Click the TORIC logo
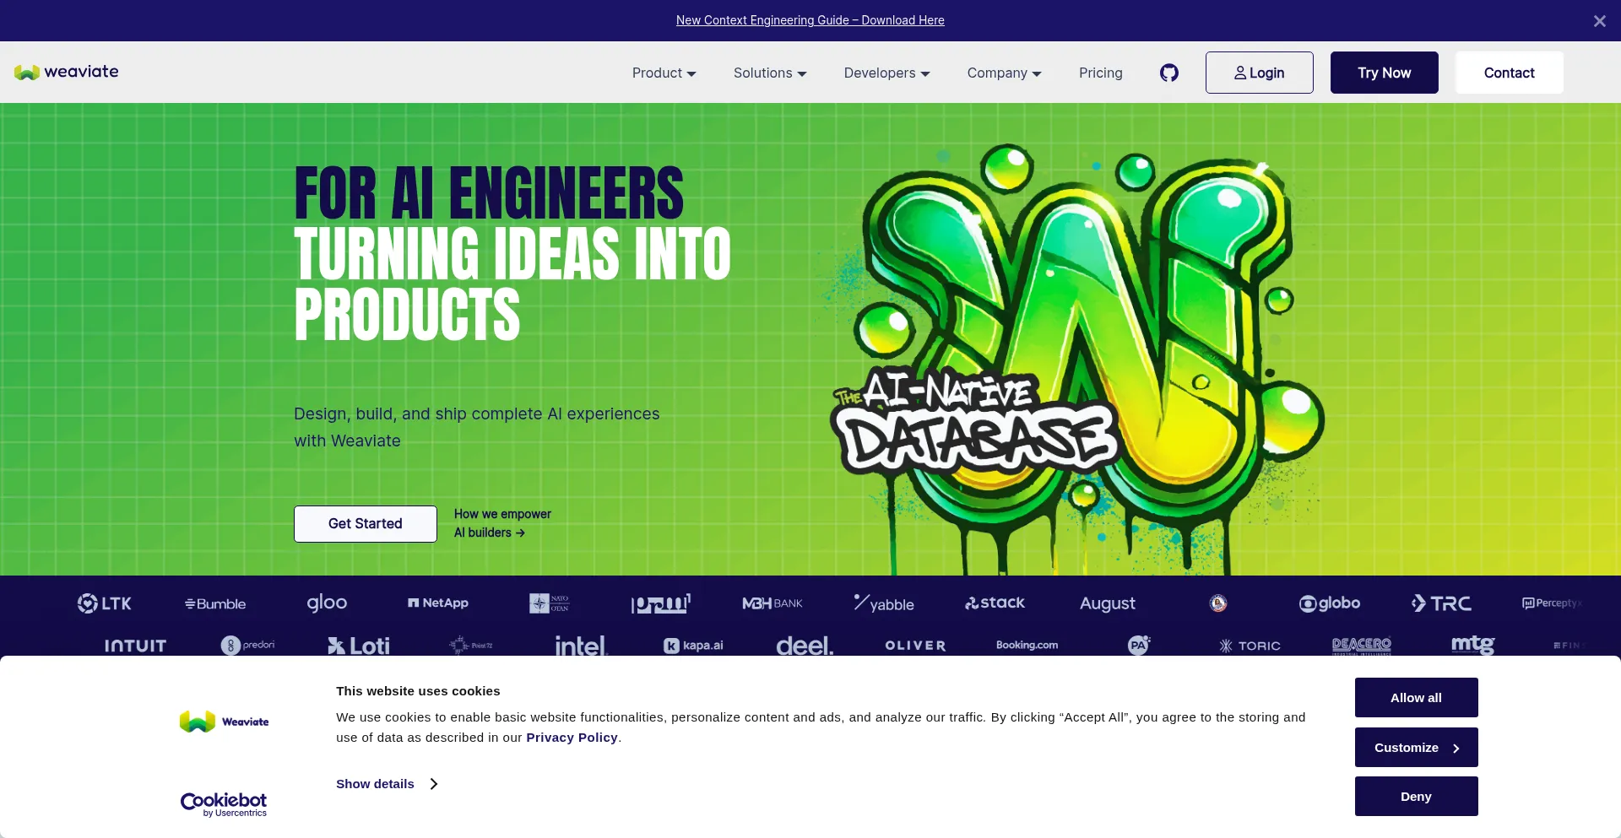This screenshot has width=1621, height=838. coord(1250,646)
